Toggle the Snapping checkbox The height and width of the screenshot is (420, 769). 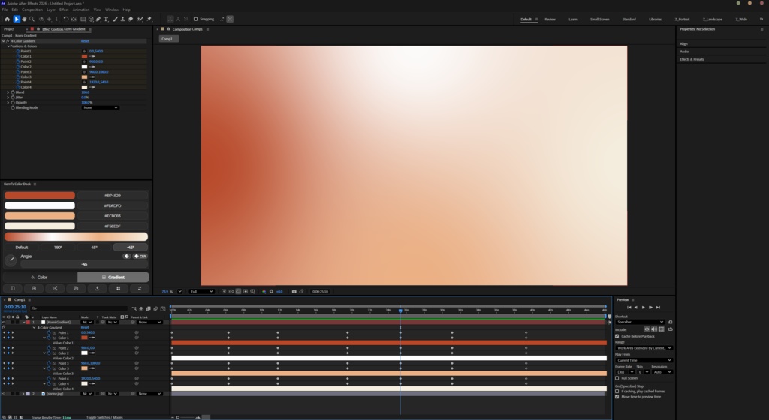click(195, 19)
